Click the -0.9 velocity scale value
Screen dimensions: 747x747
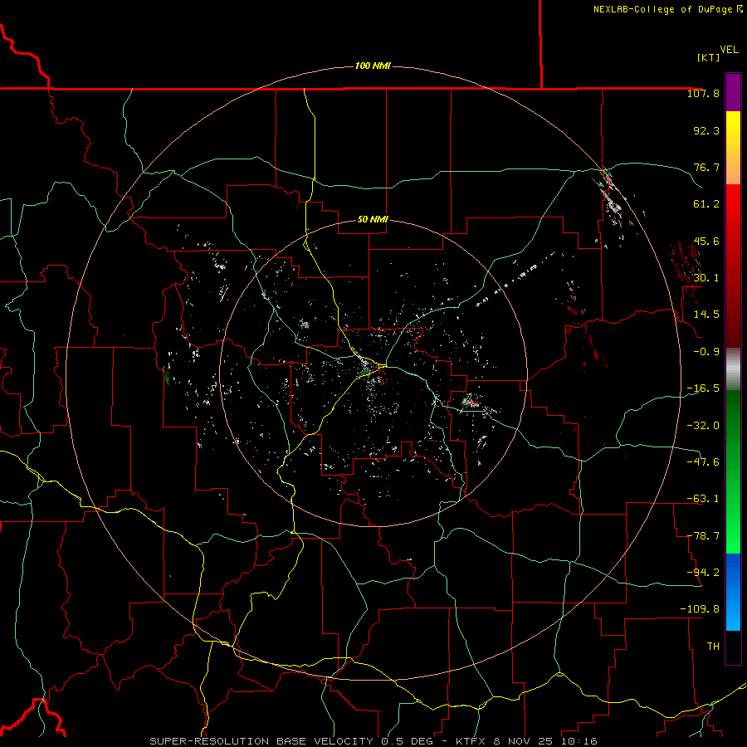(706, 352)
